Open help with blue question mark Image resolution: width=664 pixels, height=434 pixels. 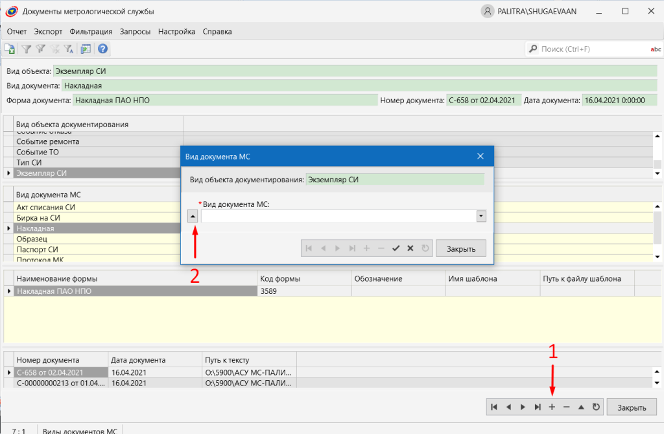(x=102, y=49)
